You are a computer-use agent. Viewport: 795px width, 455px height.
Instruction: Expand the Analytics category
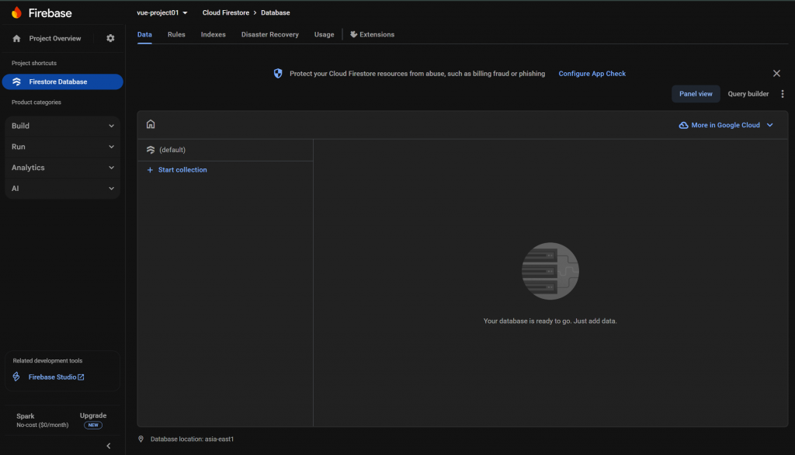63,168
